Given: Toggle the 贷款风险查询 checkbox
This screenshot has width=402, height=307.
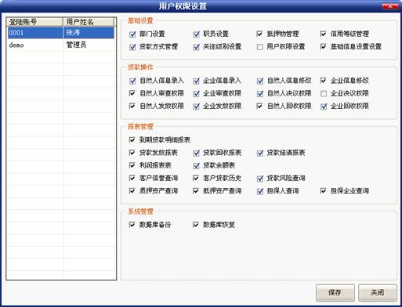Looking at the screenshot, I should click(x=260, y=179).
